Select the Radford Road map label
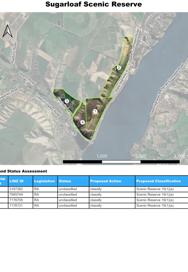 [x=14, y=52]
